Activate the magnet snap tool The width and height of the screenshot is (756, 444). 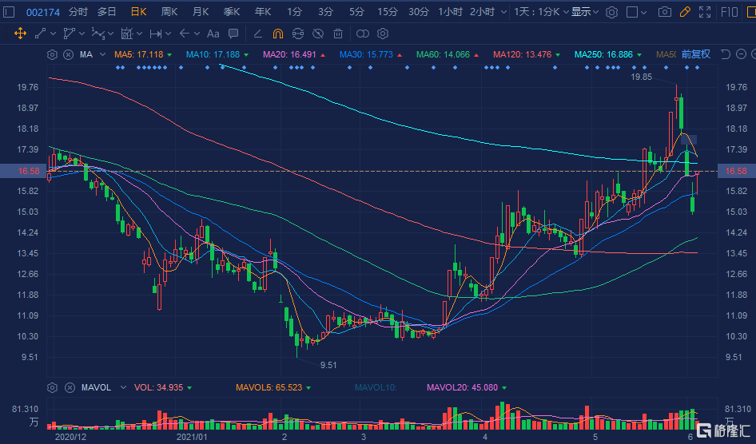click(277, 34)
